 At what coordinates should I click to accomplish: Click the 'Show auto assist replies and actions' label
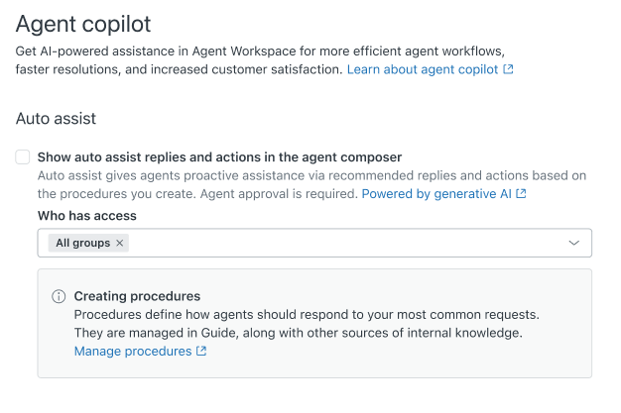coord(219,156)
